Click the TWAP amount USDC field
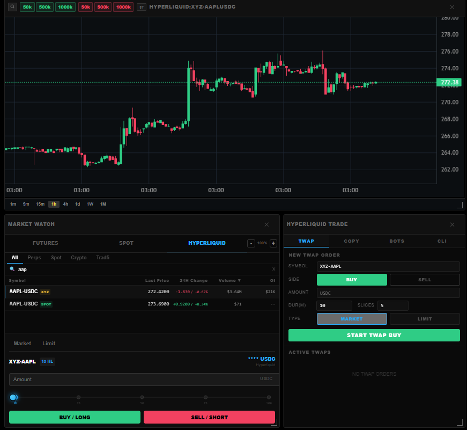 (x=388, y=293)
